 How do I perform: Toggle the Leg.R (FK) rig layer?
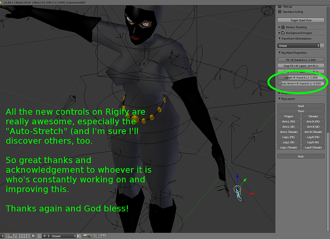[x=313, y=137]
